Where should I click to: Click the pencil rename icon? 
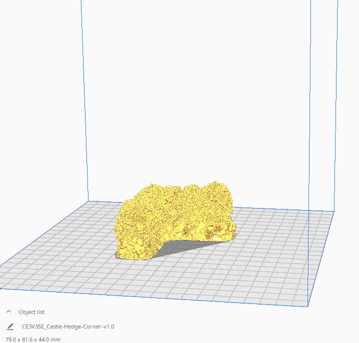pos(10,326)
